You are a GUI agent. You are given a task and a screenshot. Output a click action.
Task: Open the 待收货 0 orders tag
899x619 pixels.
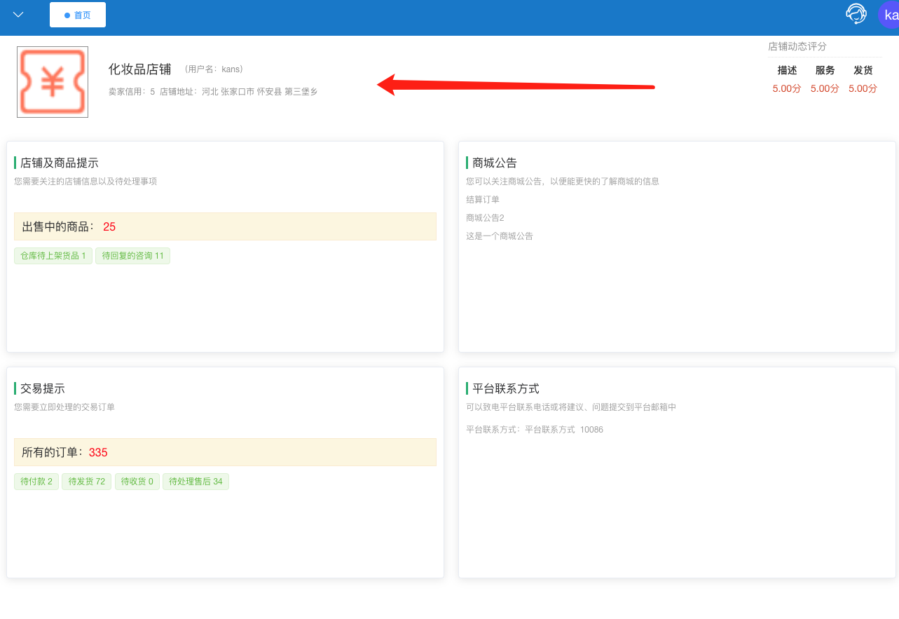click(137, 482)
